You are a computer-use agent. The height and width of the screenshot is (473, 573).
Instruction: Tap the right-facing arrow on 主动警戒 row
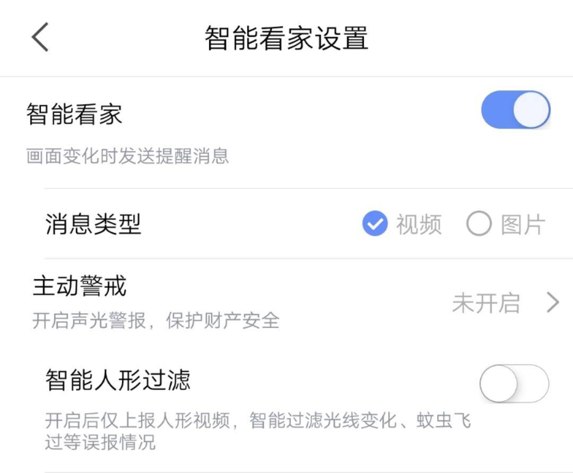tap(552, 303)
